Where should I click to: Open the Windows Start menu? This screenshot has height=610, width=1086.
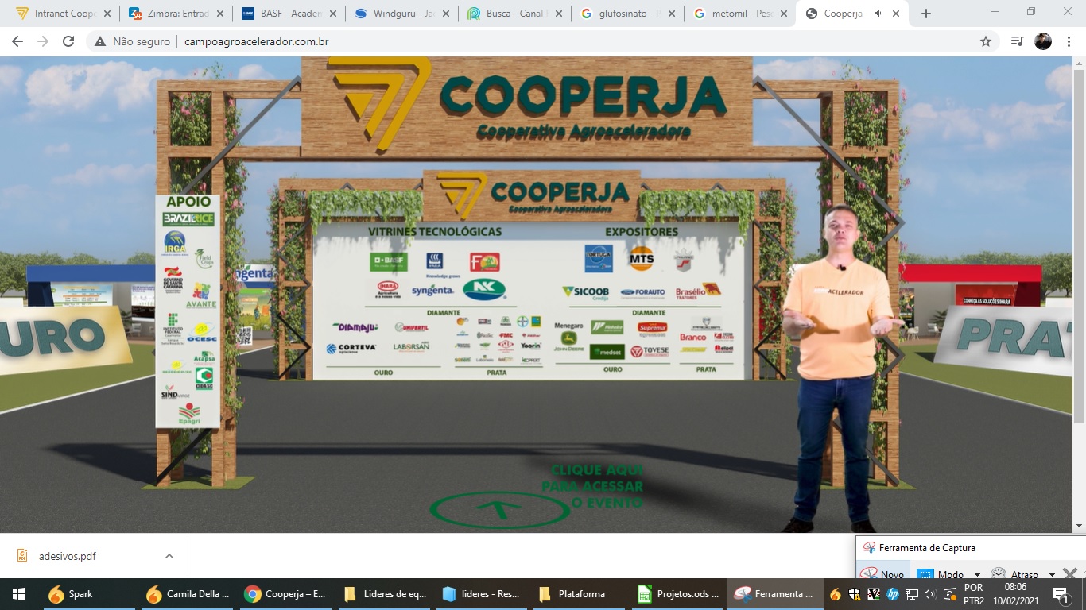coord(18,594)
